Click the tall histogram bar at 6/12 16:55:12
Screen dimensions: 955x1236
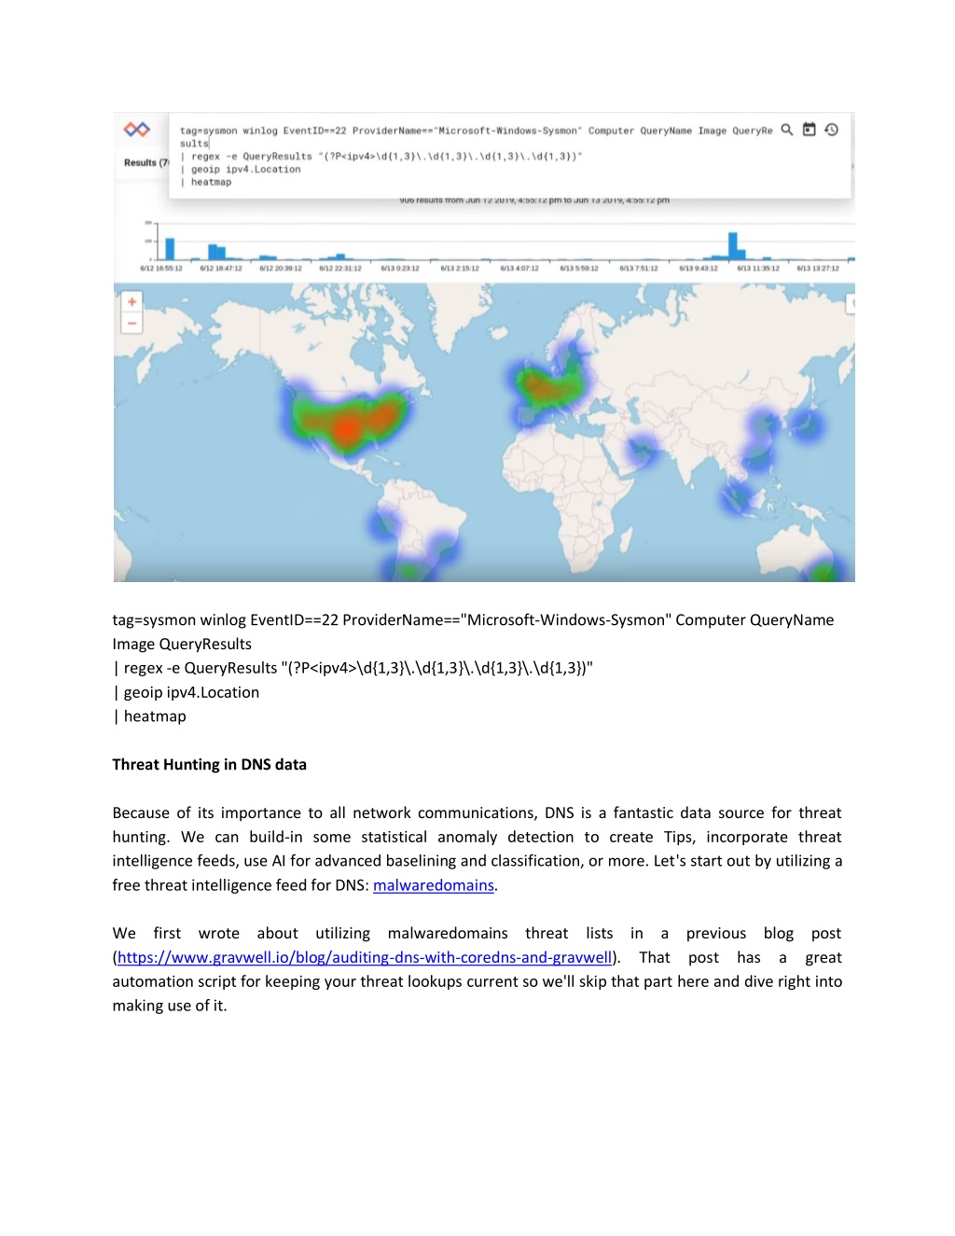tap(170, 248)
